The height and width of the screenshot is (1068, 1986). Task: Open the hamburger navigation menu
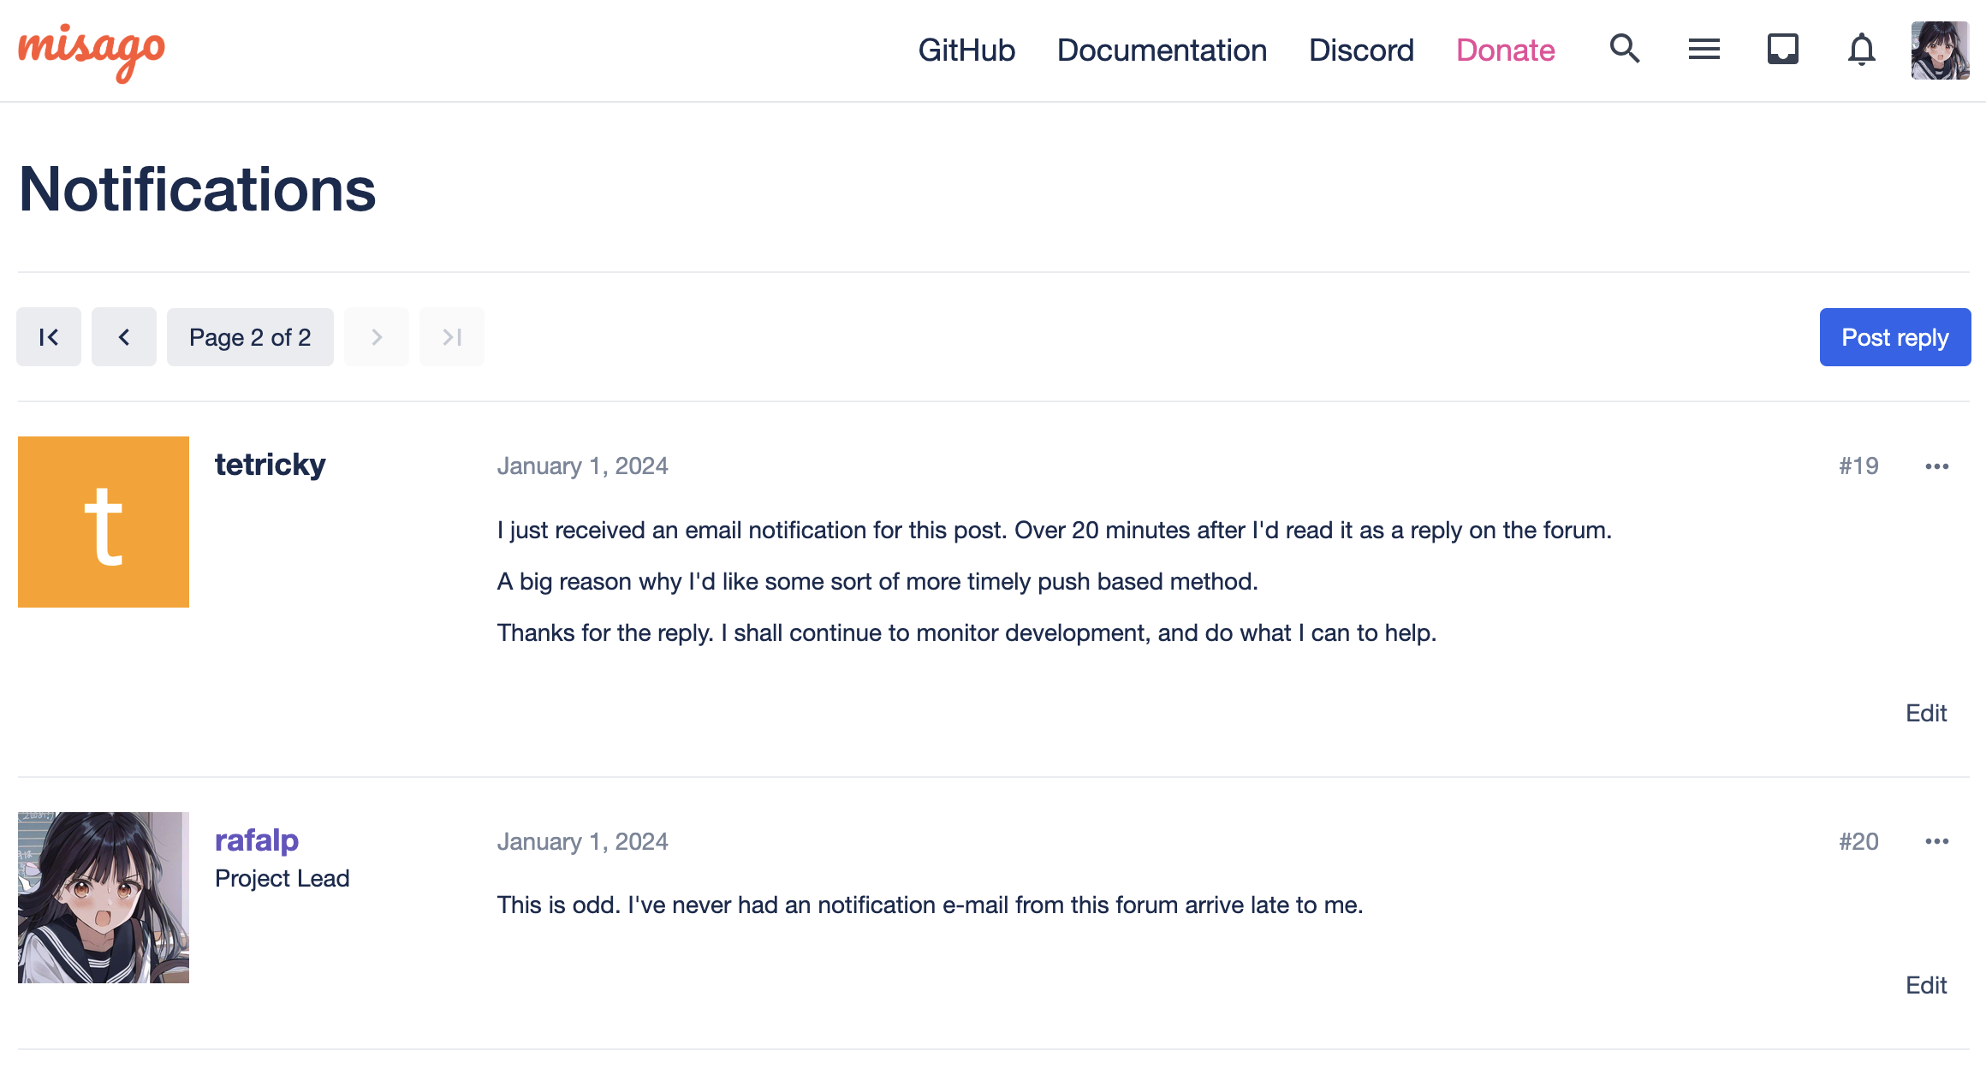click(x=1704, y=50)
